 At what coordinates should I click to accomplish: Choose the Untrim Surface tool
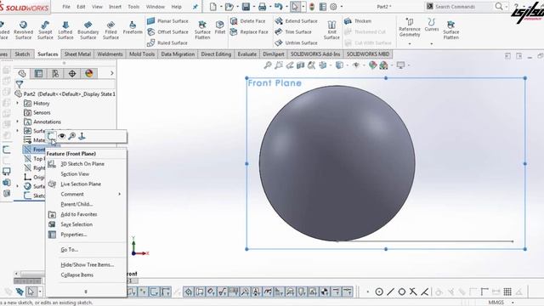(x=296, y=43)
